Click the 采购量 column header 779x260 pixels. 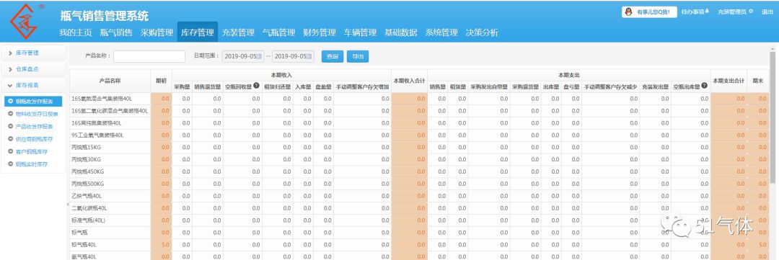182,87
